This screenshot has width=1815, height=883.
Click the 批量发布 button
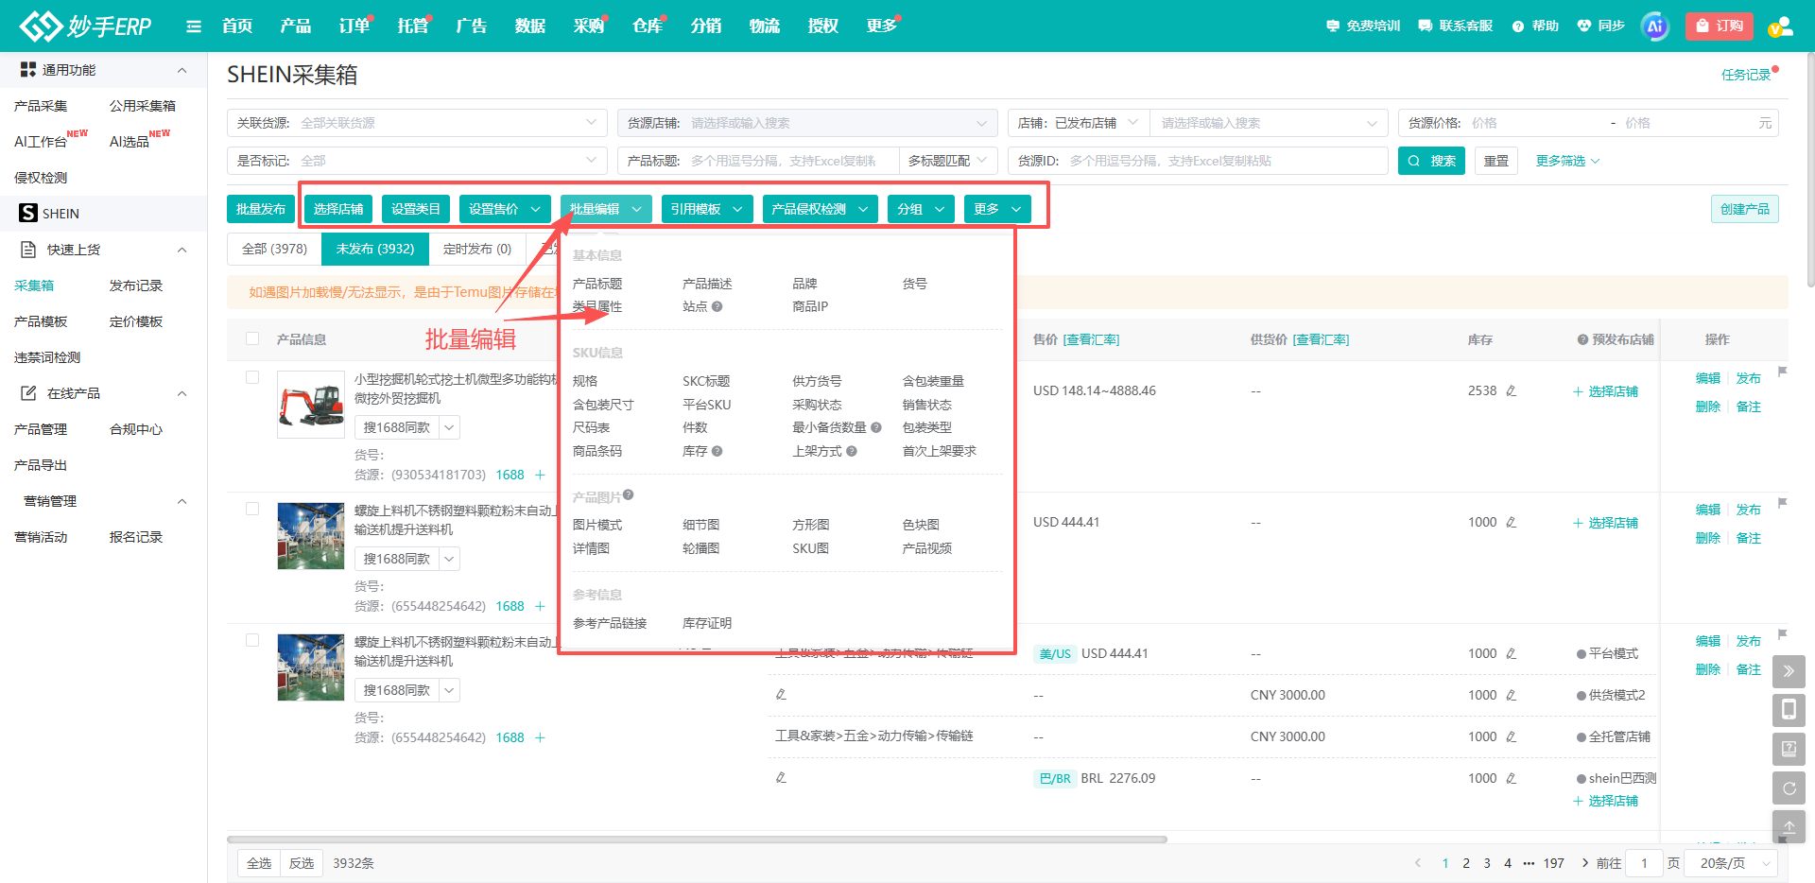261,209
